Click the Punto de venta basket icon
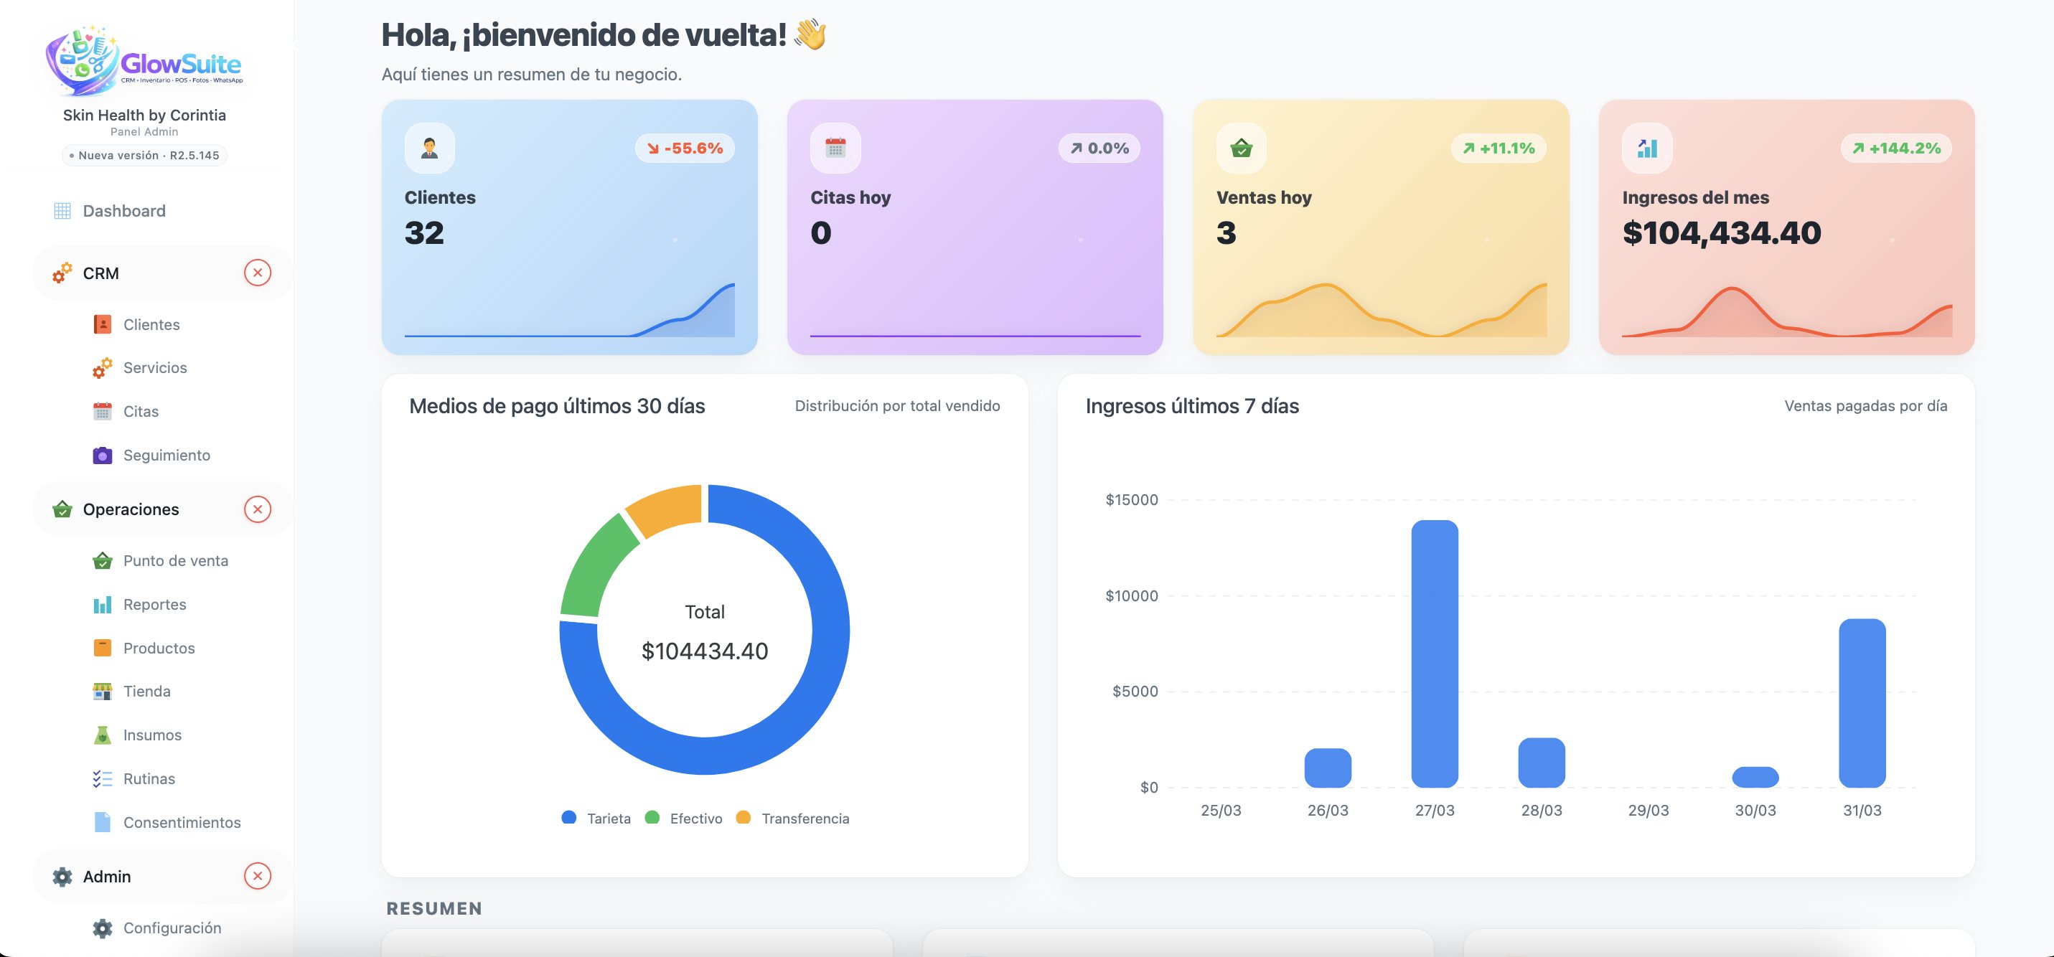Screen dimensions: 2054x957 coord(102,561)
